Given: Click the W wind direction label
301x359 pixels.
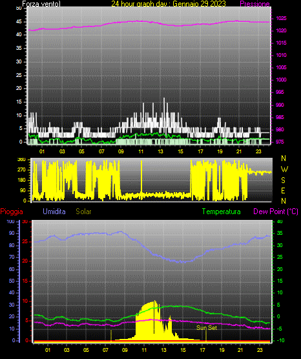Looking at the screenshot, I should 284,169.
